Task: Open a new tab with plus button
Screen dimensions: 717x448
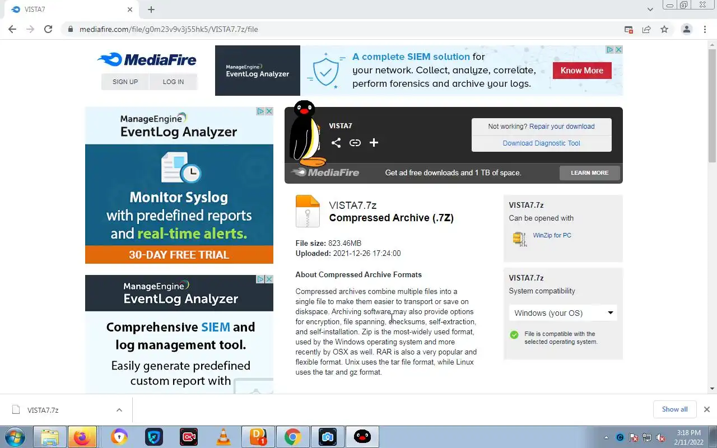Action: click(x=151, y=10)
